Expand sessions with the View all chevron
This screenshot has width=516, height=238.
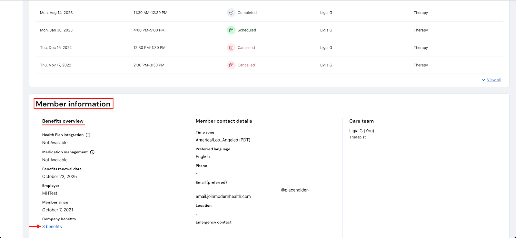point(483,80)
